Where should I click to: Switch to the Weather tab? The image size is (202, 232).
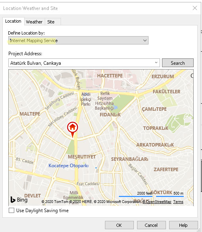point(34,22)
